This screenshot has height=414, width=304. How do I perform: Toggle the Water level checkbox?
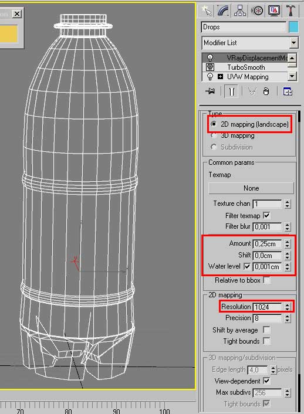click(247, 266)
